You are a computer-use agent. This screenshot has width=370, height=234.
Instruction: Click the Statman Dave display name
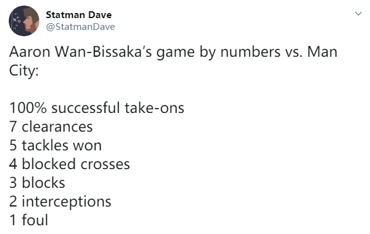(79, 15)
